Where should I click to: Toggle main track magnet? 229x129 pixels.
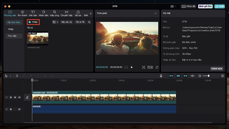(x=171, y=76)
